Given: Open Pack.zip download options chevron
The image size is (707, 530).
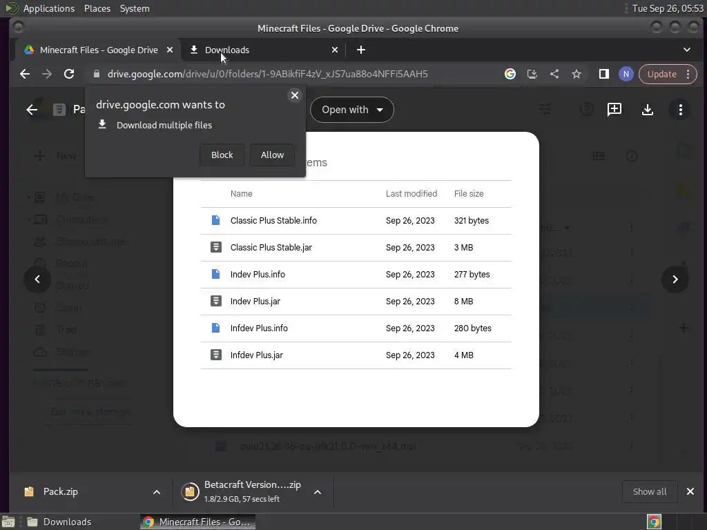Looking at the screenshot, I should (157, 492).
